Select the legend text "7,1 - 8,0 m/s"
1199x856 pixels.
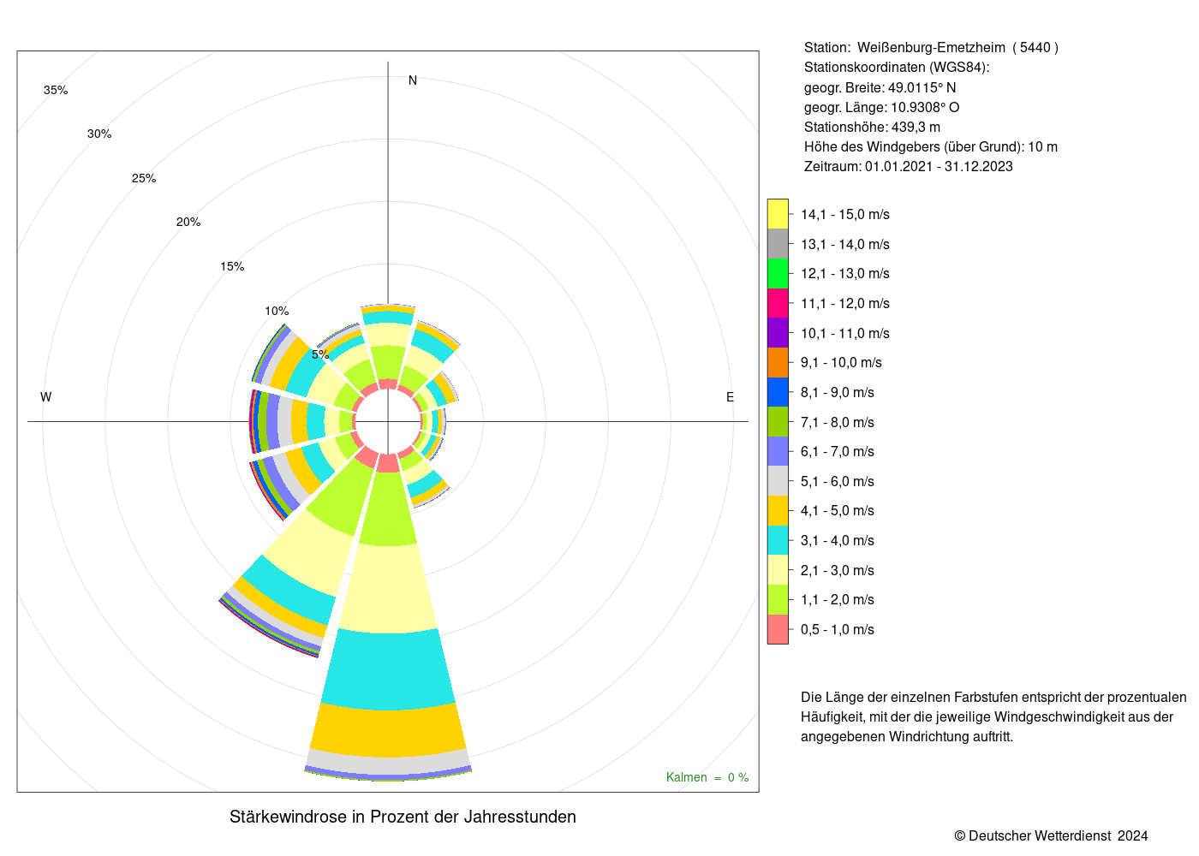point(838,423)
